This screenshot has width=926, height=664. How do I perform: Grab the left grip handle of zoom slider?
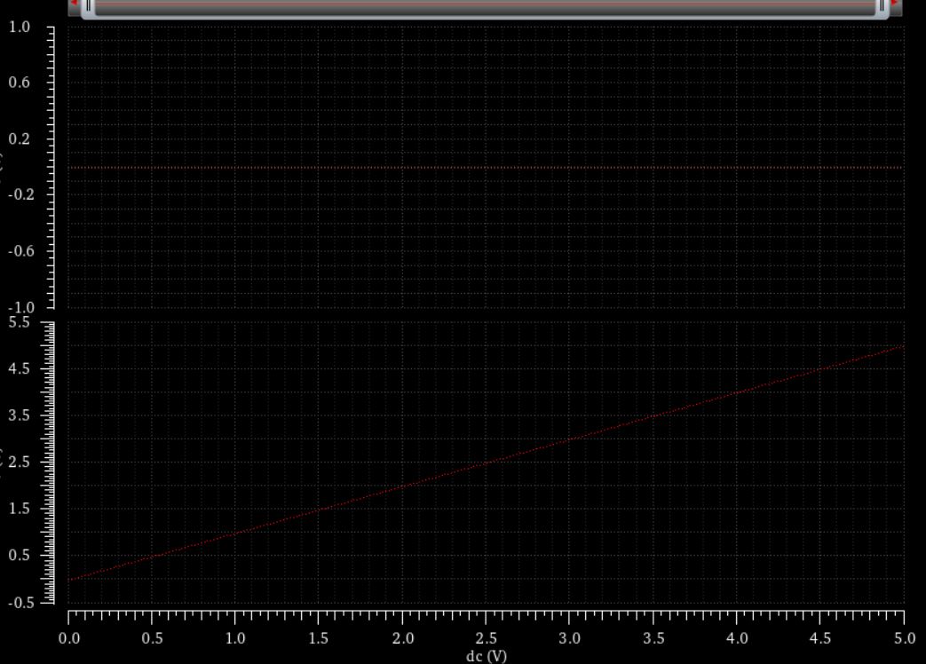point(88,6)
